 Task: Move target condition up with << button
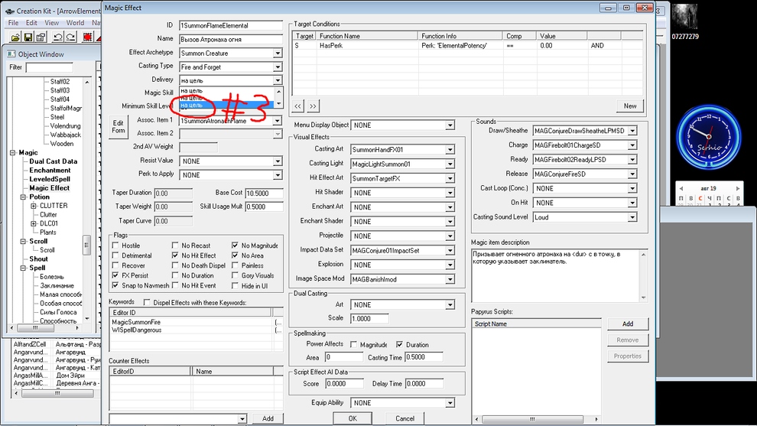[x=298, y=106]
